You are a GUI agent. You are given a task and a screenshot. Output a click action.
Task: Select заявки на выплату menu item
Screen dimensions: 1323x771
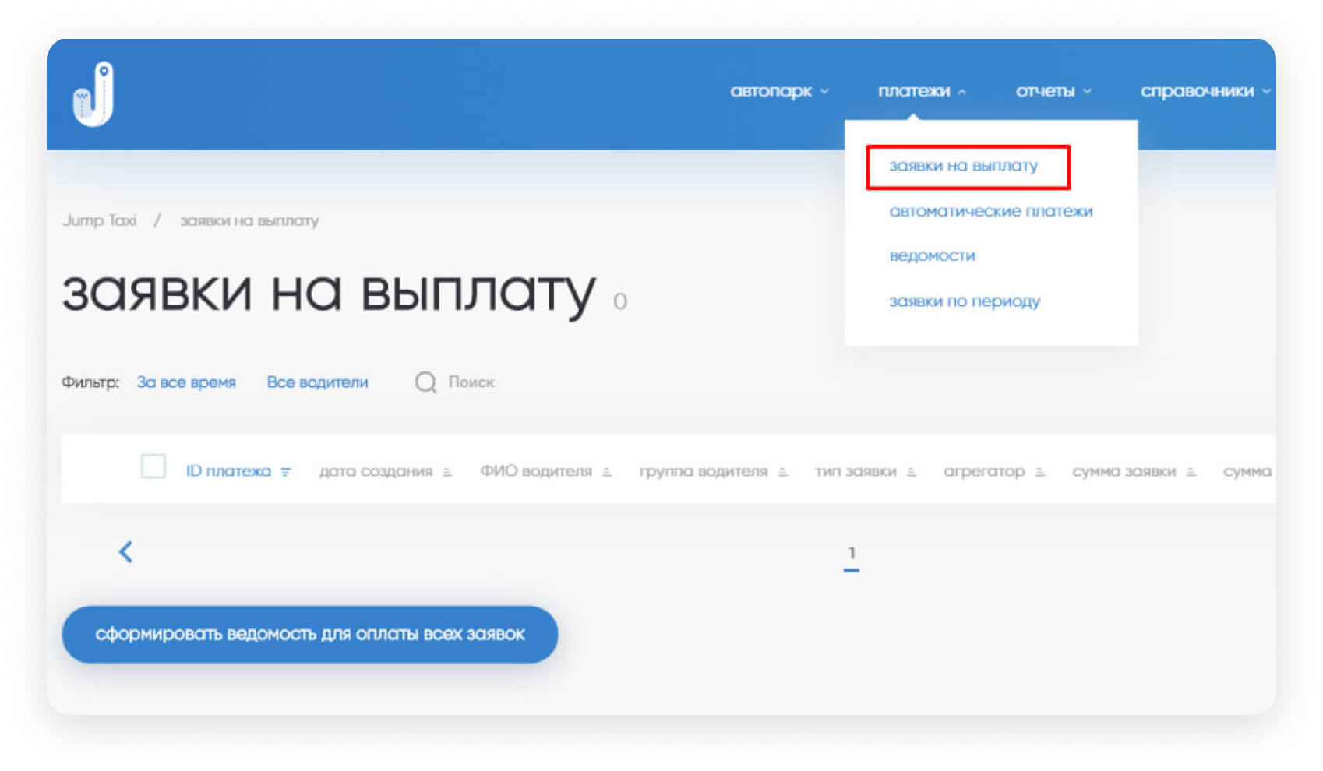coord(963,166)
